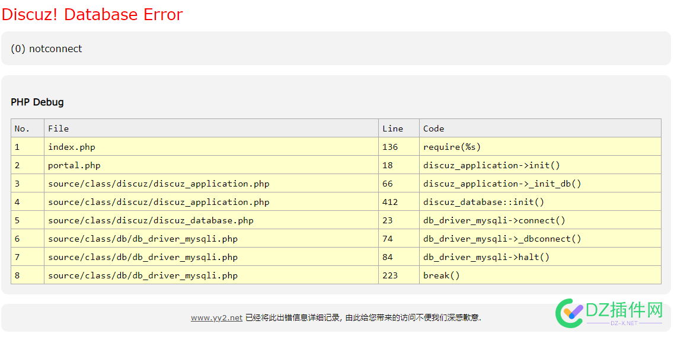The height and width of the screenshot is (337, 674).
Task: Select the require(%s) code cell
Action: coord(540,147)
